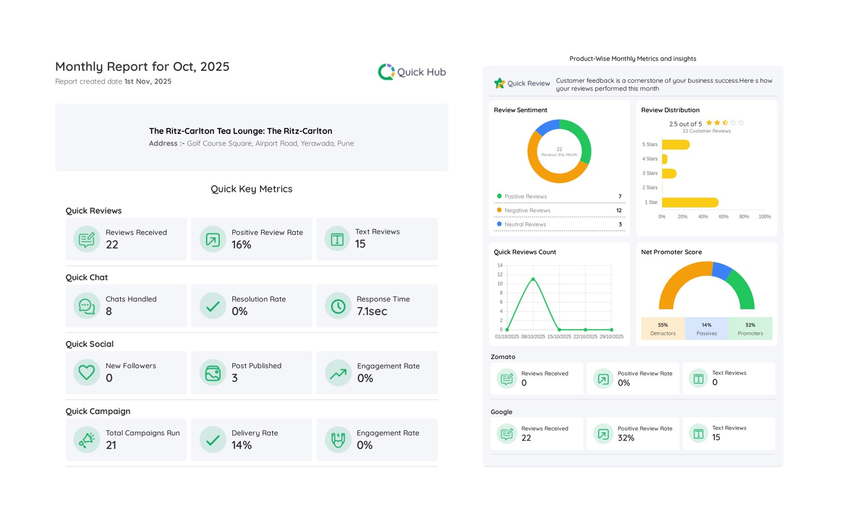The width and height of the screenshot is (859, 522).
Task: Click the Positive Review Rate arrow icon
Action: point(213,239)
